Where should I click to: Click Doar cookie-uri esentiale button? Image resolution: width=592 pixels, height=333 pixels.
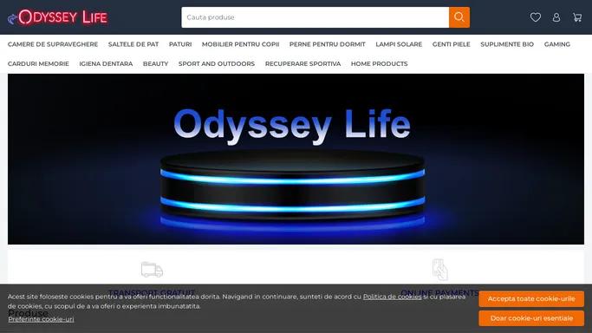pos(531,318)
